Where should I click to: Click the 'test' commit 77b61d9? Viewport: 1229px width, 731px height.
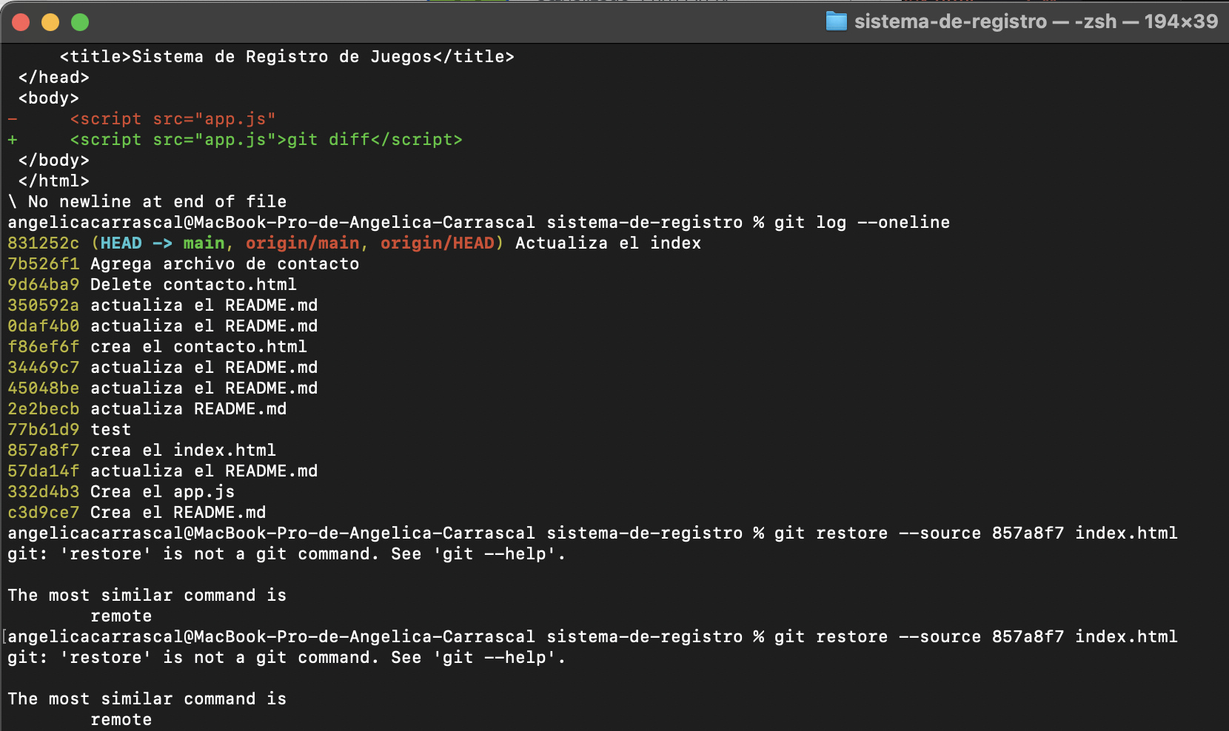tap(69, 430)
